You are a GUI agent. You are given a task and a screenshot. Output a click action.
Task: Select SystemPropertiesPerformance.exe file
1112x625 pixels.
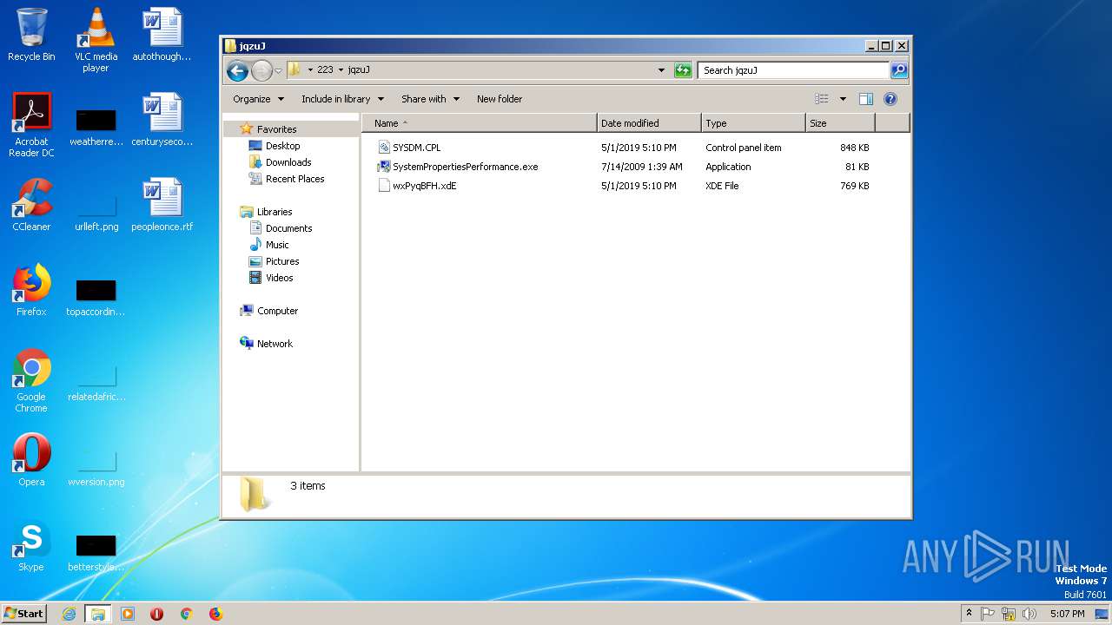tap(465, 167)
